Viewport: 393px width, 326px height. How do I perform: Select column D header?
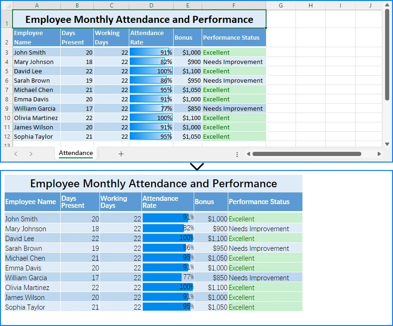(x=151, y=5)
